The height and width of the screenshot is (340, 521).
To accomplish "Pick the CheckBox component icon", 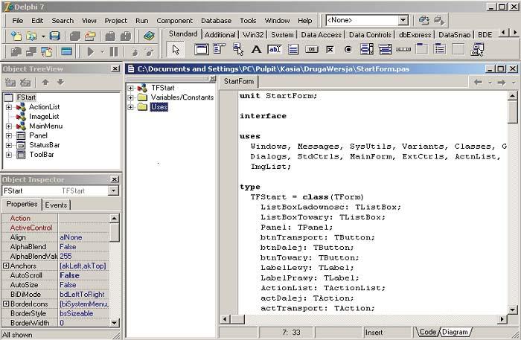I will [x=330, y=49].
